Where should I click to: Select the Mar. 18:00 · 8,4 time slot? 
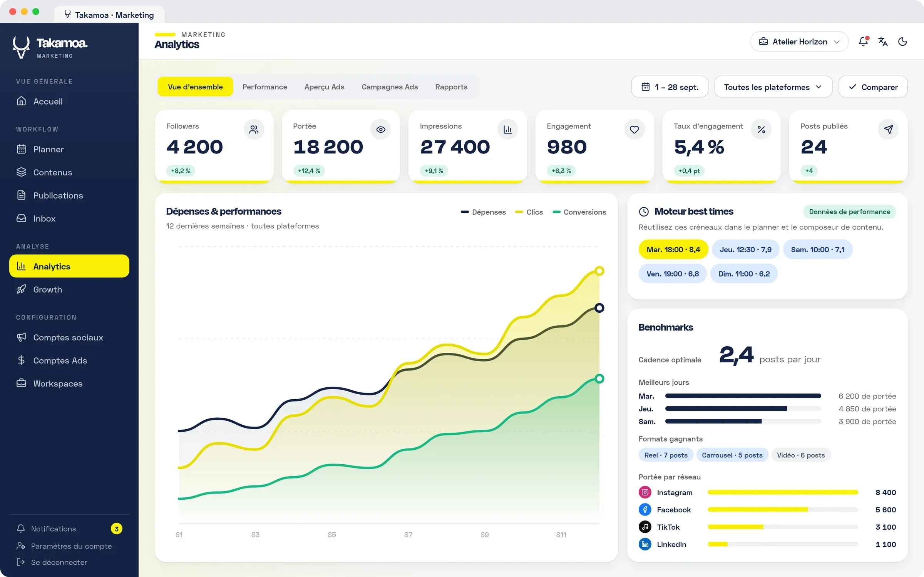click(x=673, y=250)
